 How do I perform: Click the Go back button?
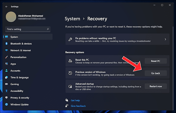click(156, 73)
